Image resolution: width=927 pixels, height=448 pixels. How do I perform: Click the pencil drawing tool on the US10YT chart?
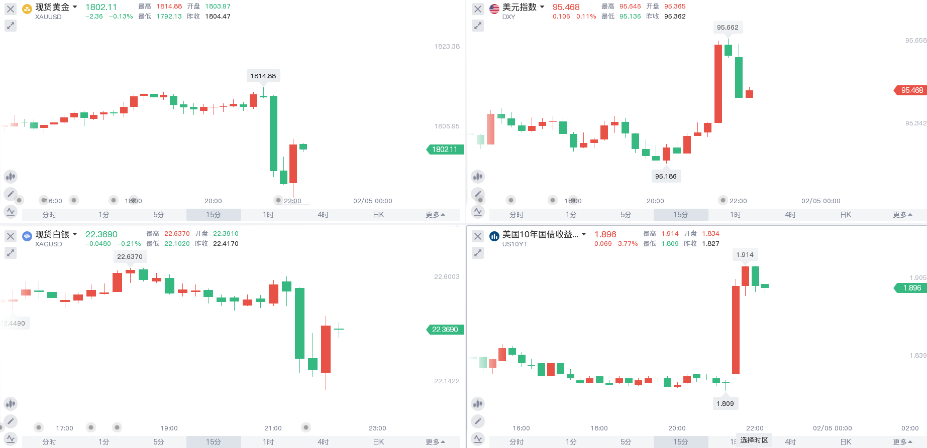click(478, 421)
